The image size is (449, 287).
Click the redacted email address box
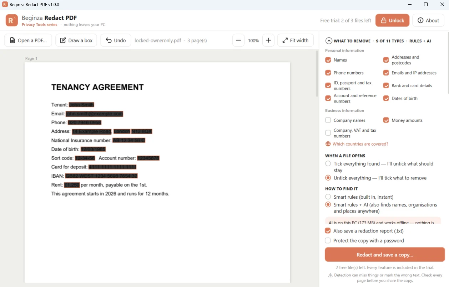(x=94, y=114)
